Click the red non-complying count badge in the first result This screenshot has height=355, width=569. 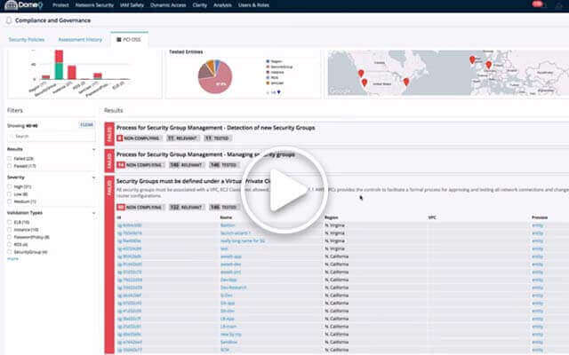[121, 138]
